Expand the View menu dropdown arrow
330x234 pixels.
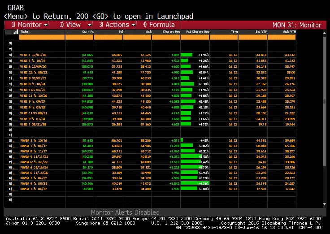89,25
